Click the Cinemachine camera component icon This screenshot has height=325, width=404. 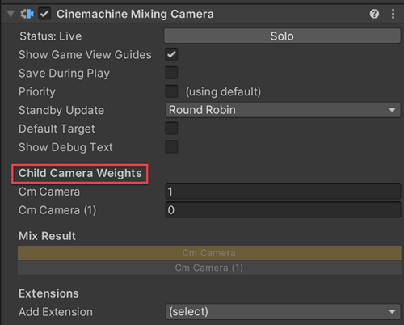tap(27, 14)
